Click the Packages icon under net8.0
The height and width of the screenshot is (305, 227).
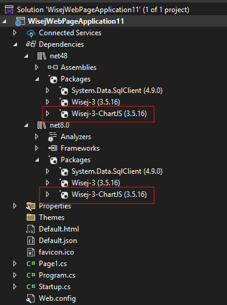click(53, 160)
